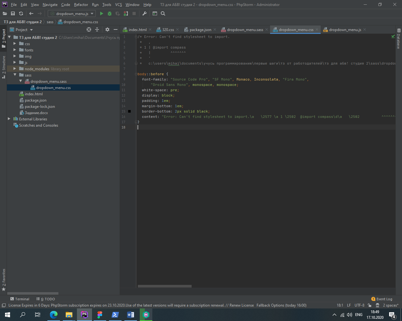Click Run with Coverage icon
This screenshot has width=402, height=321.
(x=118, y=13)
